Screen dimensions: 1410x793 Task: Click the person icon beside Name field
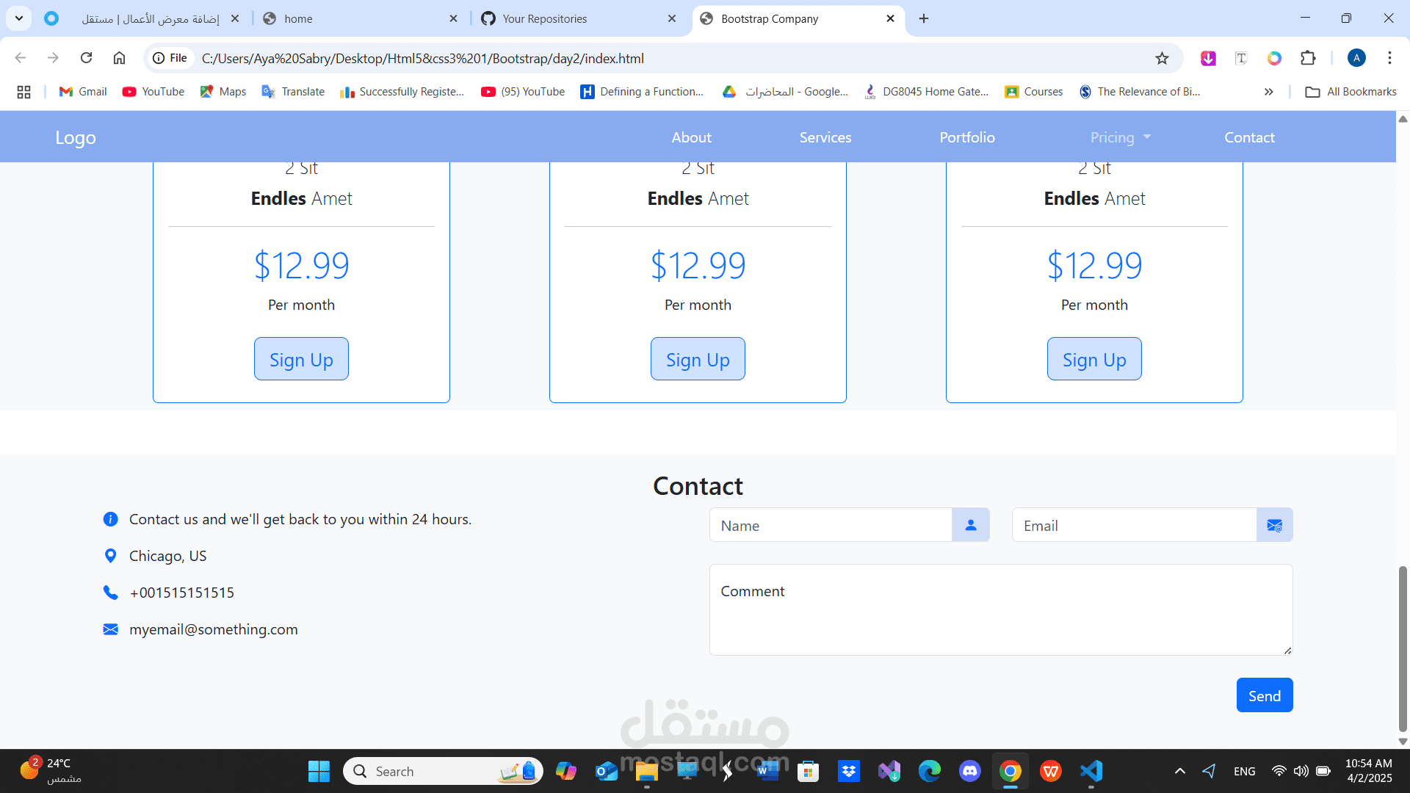click(x=970, y=525)
